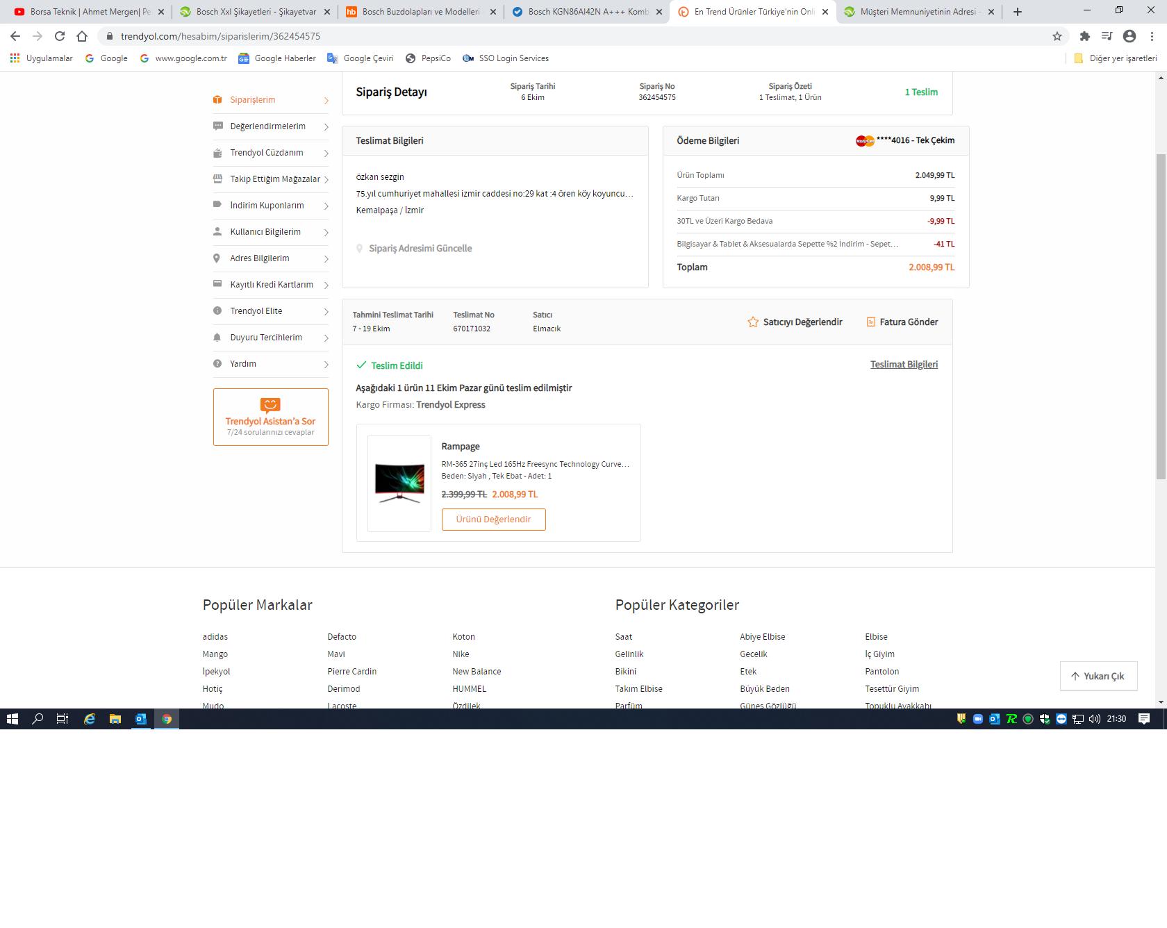Open the Uygulamalar apps grid bookmark
The width and height of the screenshot is (1167, 928).
tap(42, 58)
